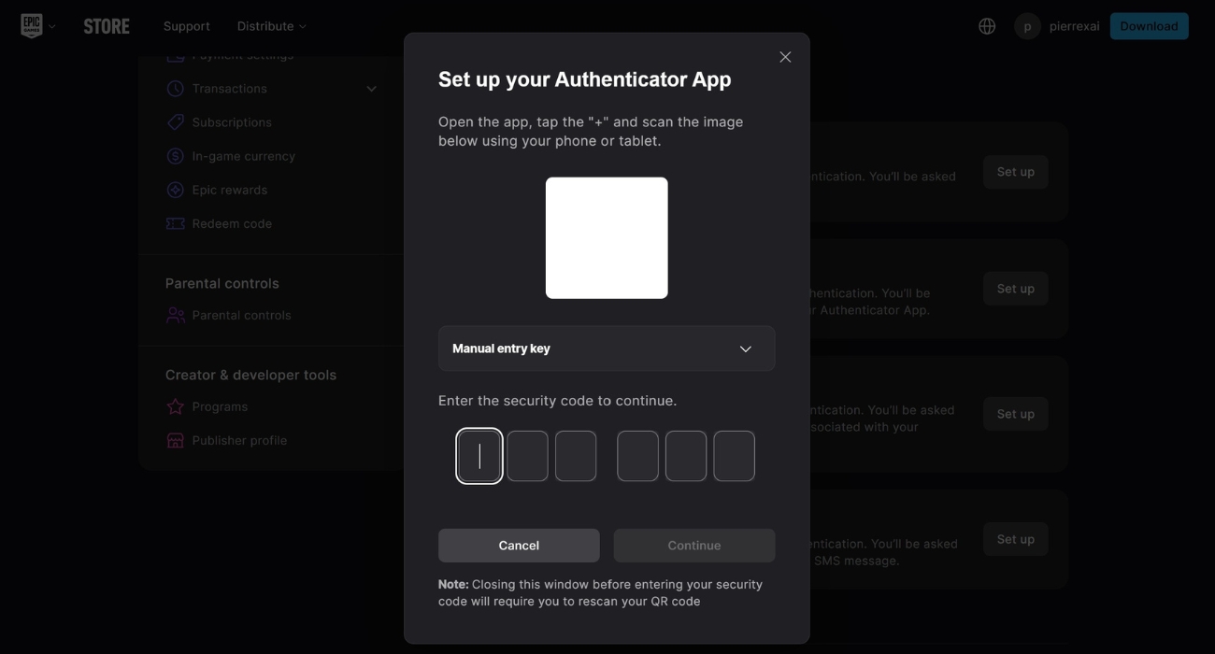Image resolution: width=1215 pixels, height=654 pixels.
Task: Open the STORE link
Action: click(x=107, y=26)
